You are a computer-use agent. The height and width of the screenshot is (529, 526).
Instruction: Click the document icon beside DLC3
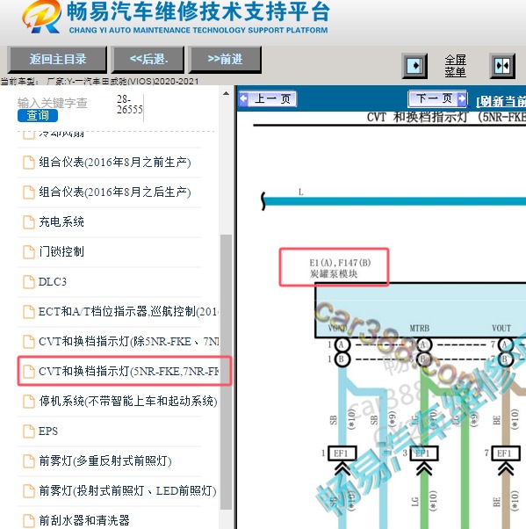click(29, 282)
